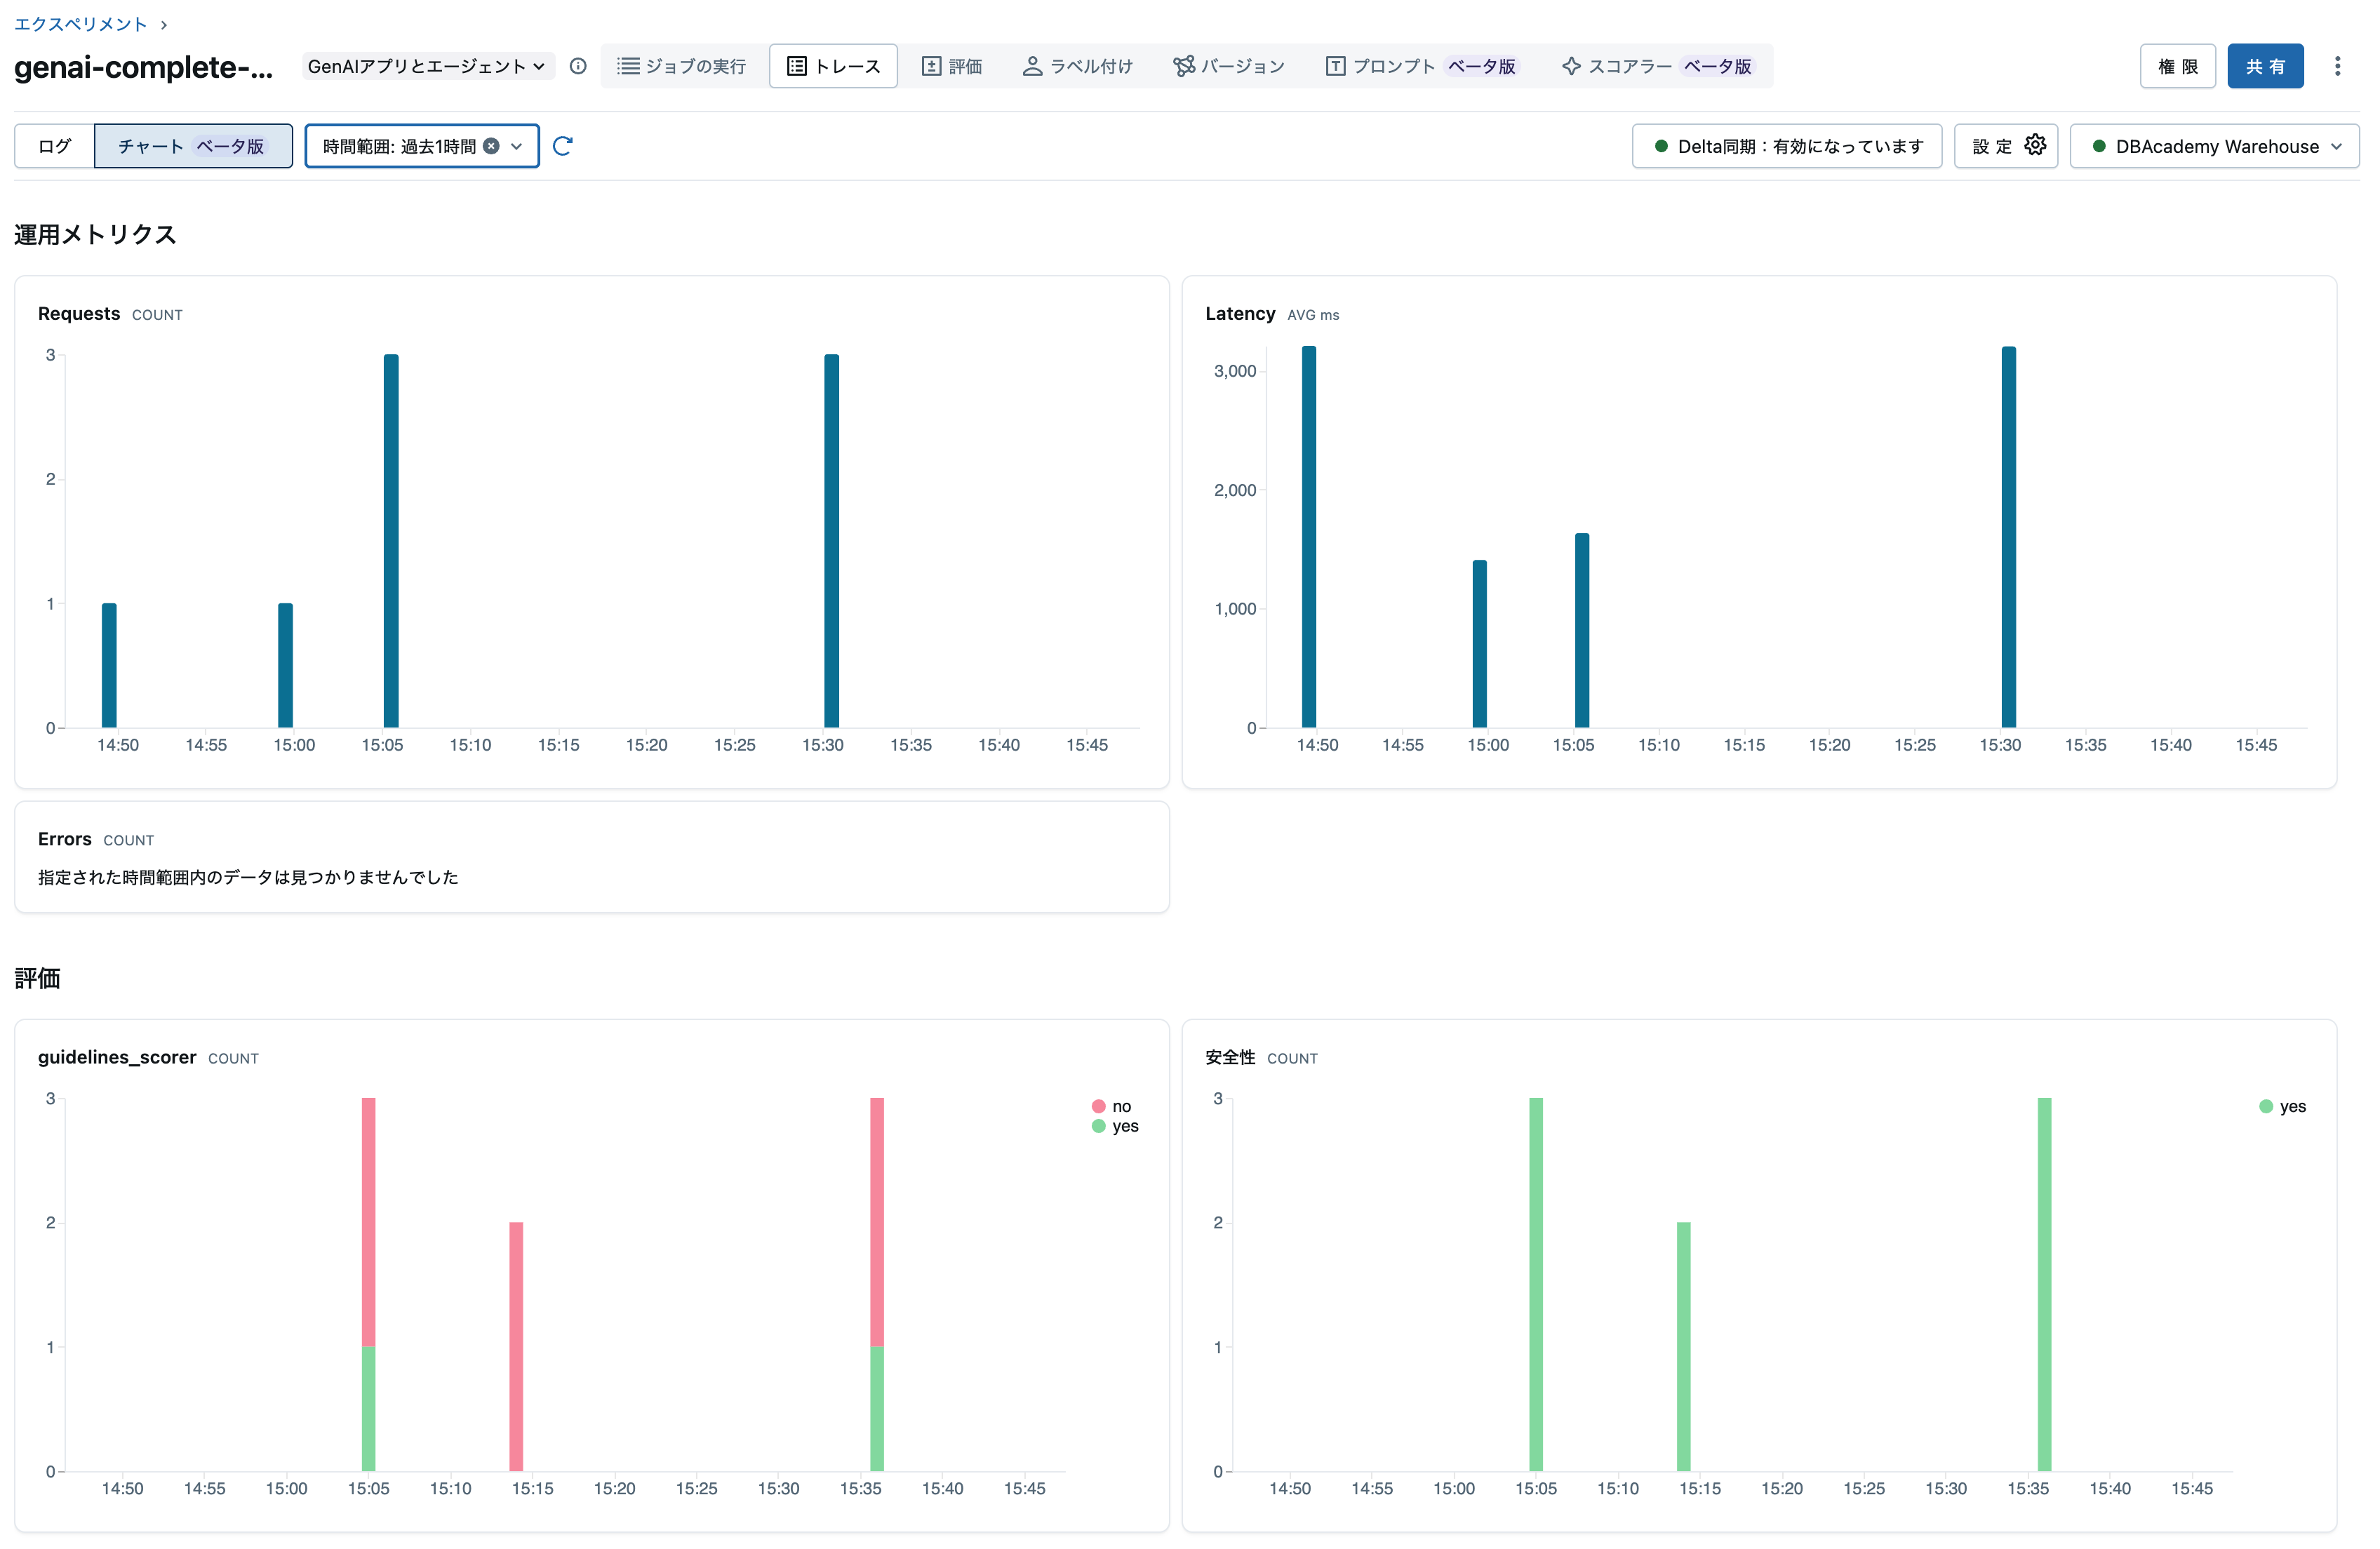Open the three-dot more options menu

(x=2337, y=66)
